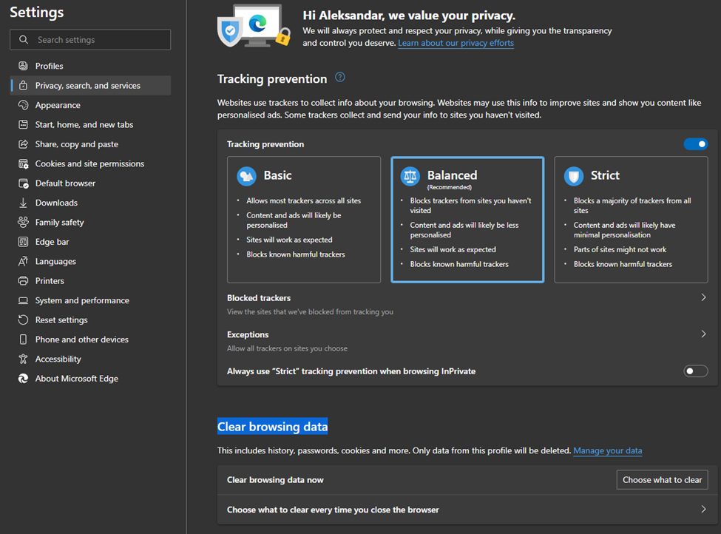Viewport: 721px width, 534px height.
Task: Open System and performance settings
Action: (x=90, y=300)
